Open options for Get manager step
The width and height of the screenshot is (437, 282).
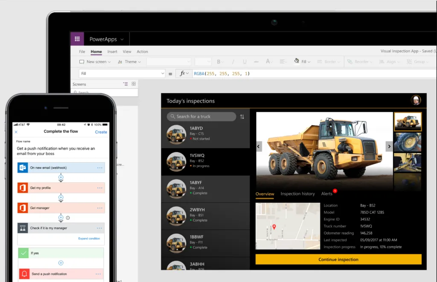[x=100, y=208]
